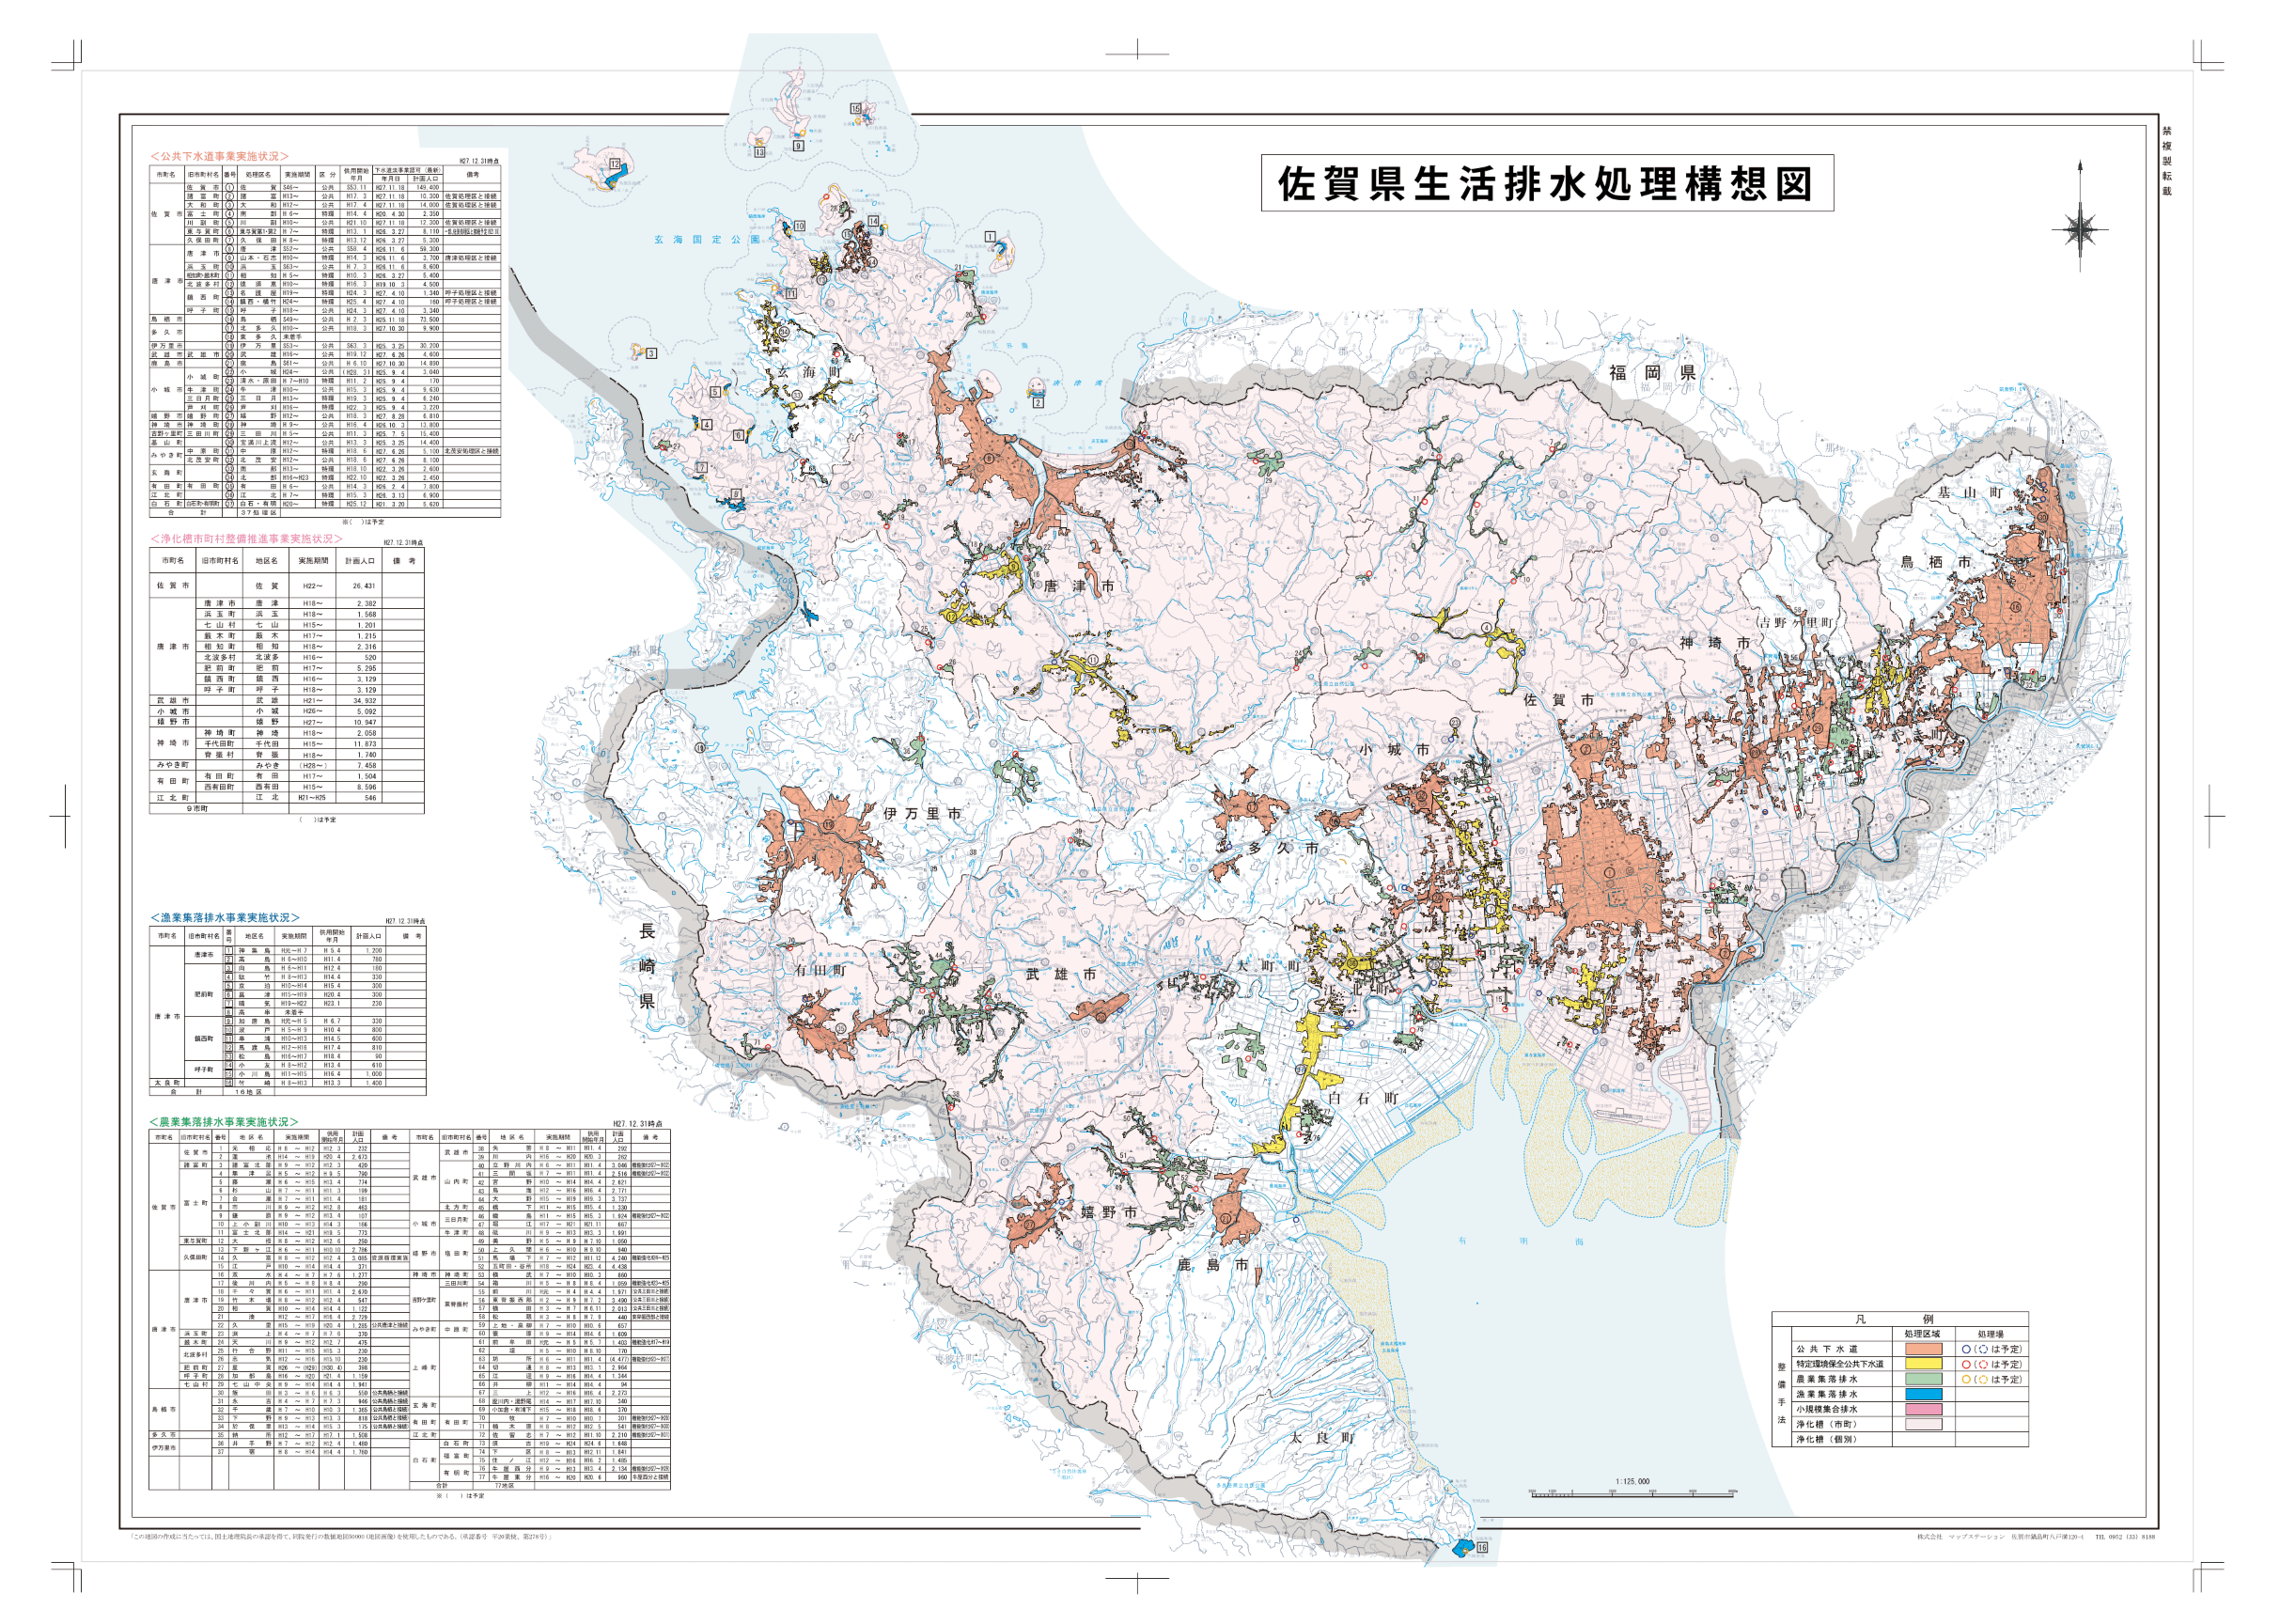Image resolution: width=2280 pixels, height=1624 pixels.
Task: Click the pink 小規模集合排水 legend swatch
Action: pos(1923,1409)
